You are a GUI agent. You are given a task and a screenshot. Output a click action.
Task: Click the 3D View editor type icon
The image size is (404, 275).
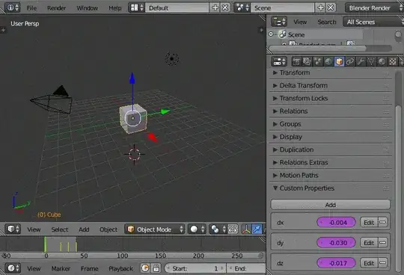tap(13, 229)
